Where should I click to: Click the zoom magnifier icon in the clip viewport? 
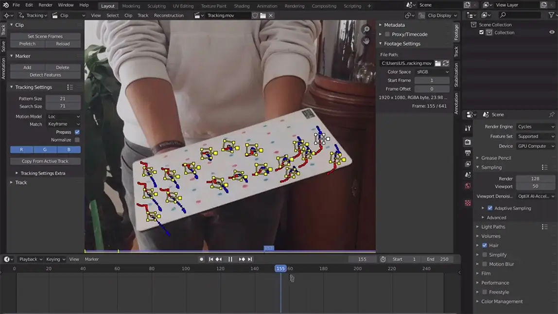coord(366,30)
